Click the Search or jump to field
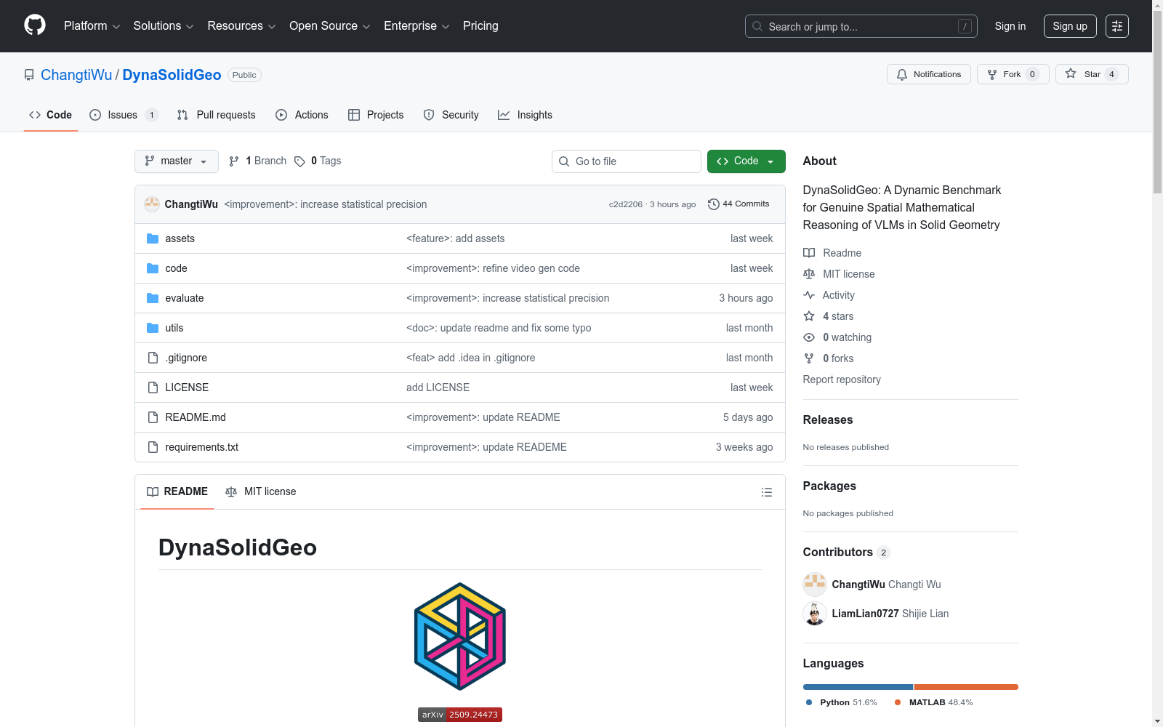The height and width of the screenshot is (727, 1163). coord(861,26)
